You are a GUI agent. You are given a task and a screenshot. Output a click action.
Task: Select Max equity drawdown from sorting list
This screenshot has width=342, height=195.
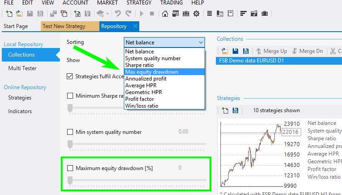pyautogui.click(x=152, y=71)
